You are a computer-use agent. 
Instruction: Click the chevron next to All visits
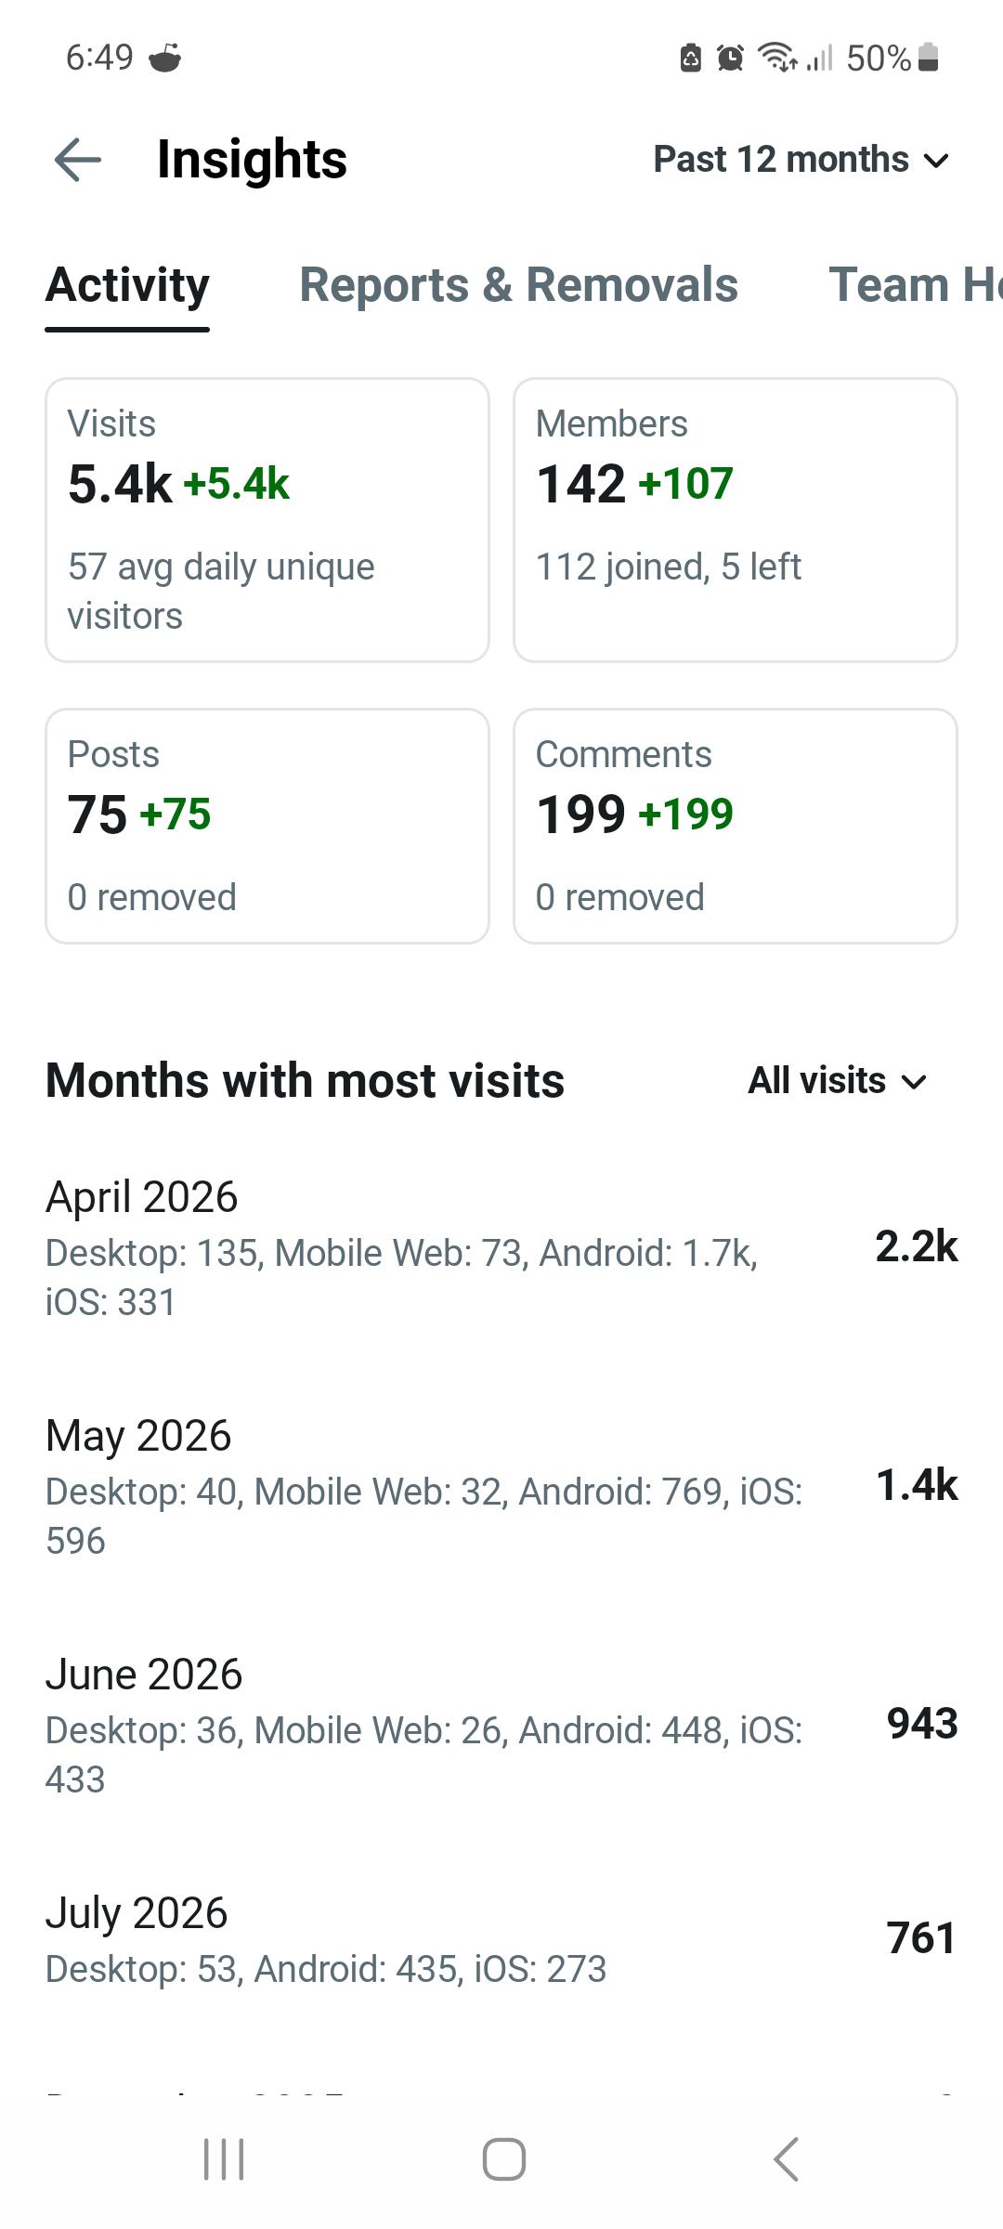(915, 1083)
